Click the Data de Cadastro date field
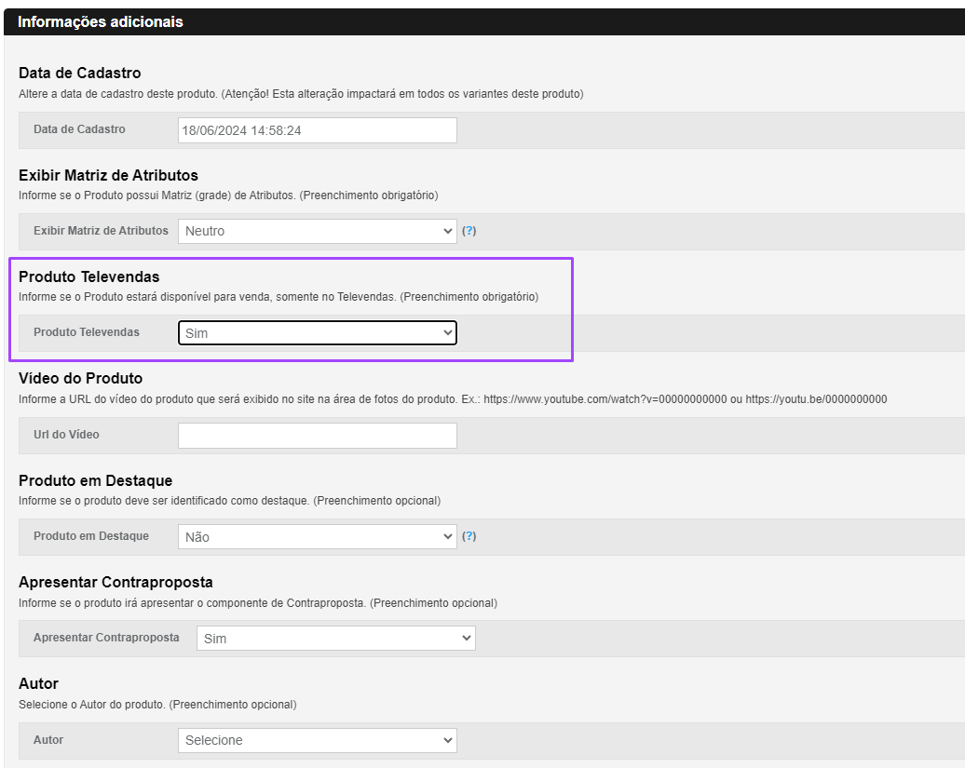965x768 pixels. (x=318, y=130)
